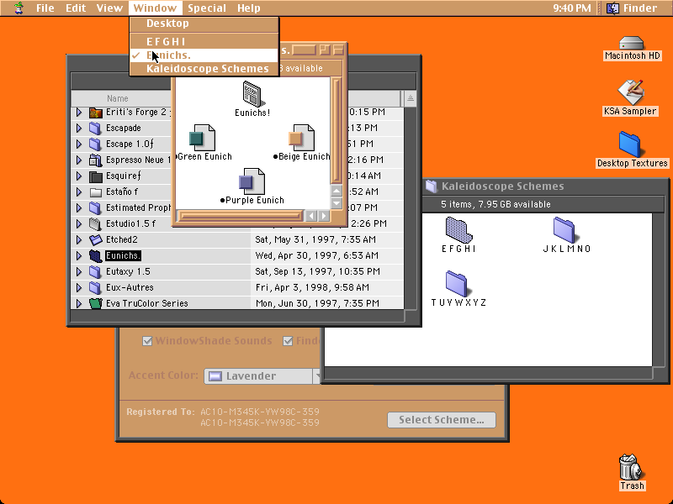Click the Espresso Neue folder icon
673x504 pixels.
pyautogui.click(x=95, y=160)
